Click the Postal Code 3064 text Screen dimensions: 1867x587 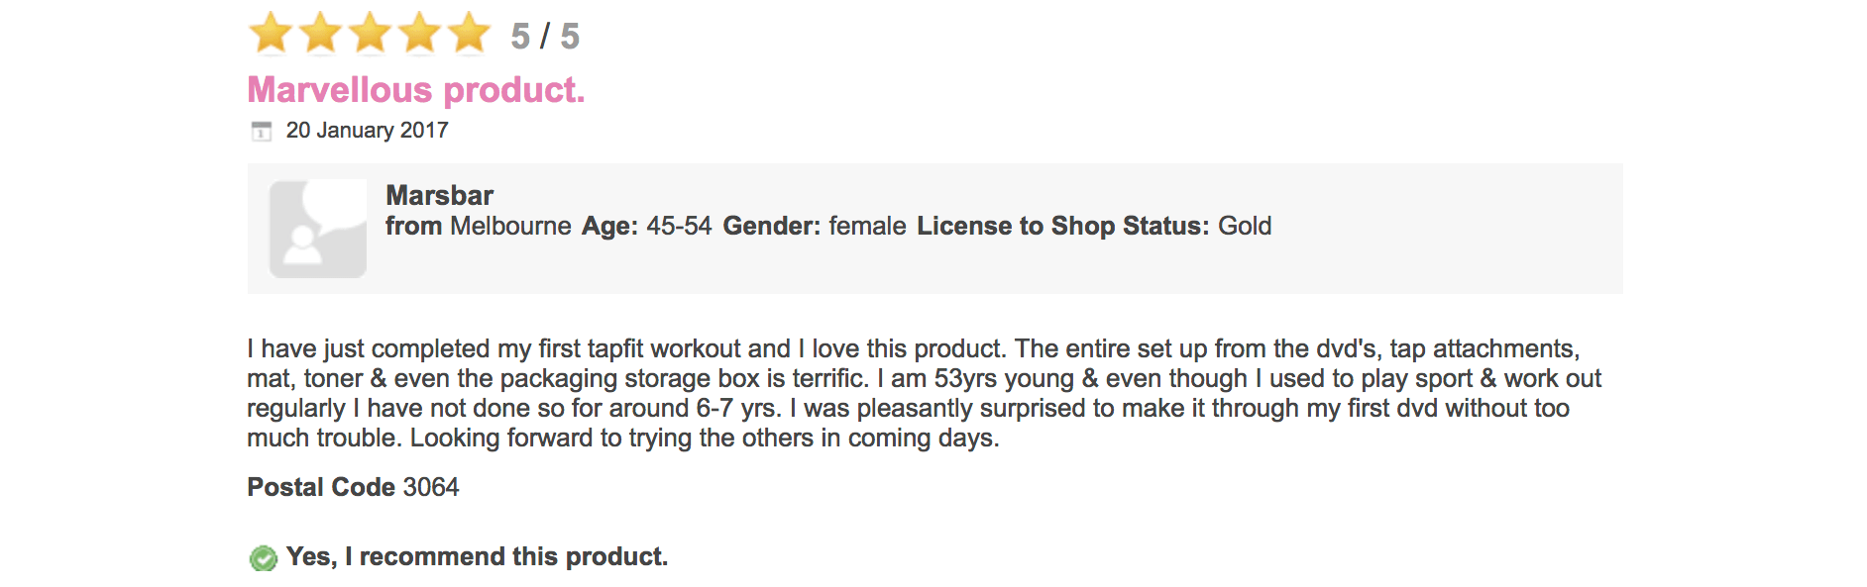click(353, 487)
